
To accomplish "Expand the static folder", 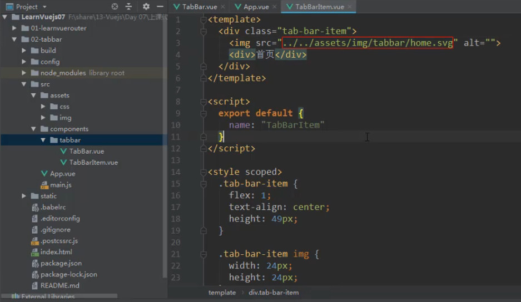I will (x=24, y=196).
